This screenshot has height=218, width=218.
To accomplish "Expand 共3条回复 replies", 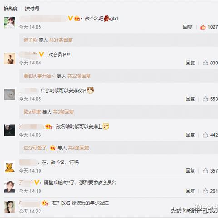I will (63, 112).
